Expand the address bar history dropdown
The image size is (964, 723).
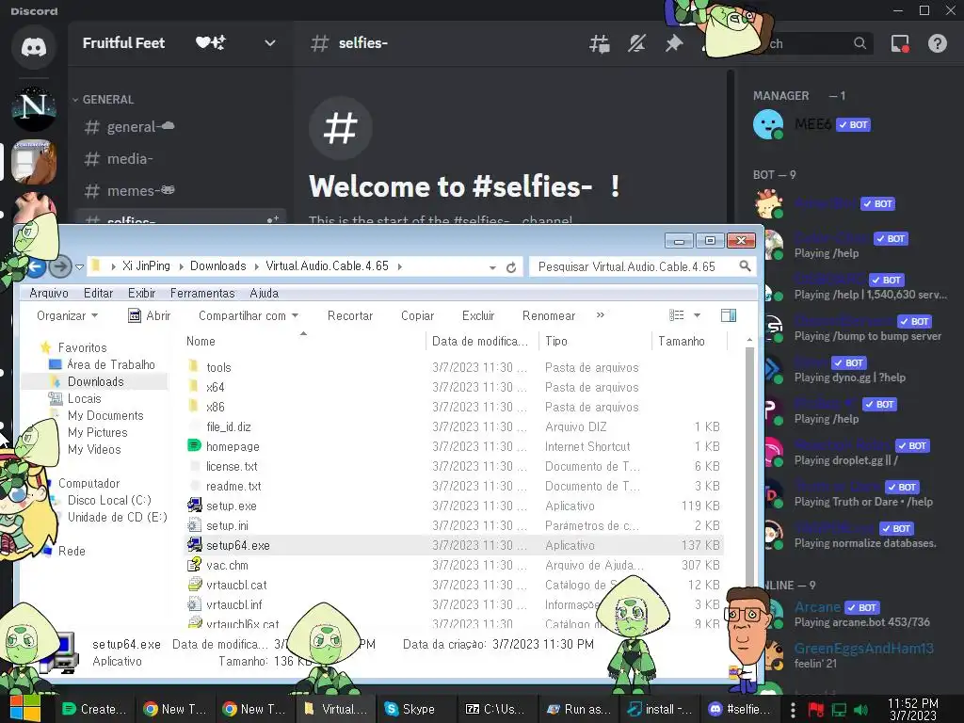[x=492, y=267]
